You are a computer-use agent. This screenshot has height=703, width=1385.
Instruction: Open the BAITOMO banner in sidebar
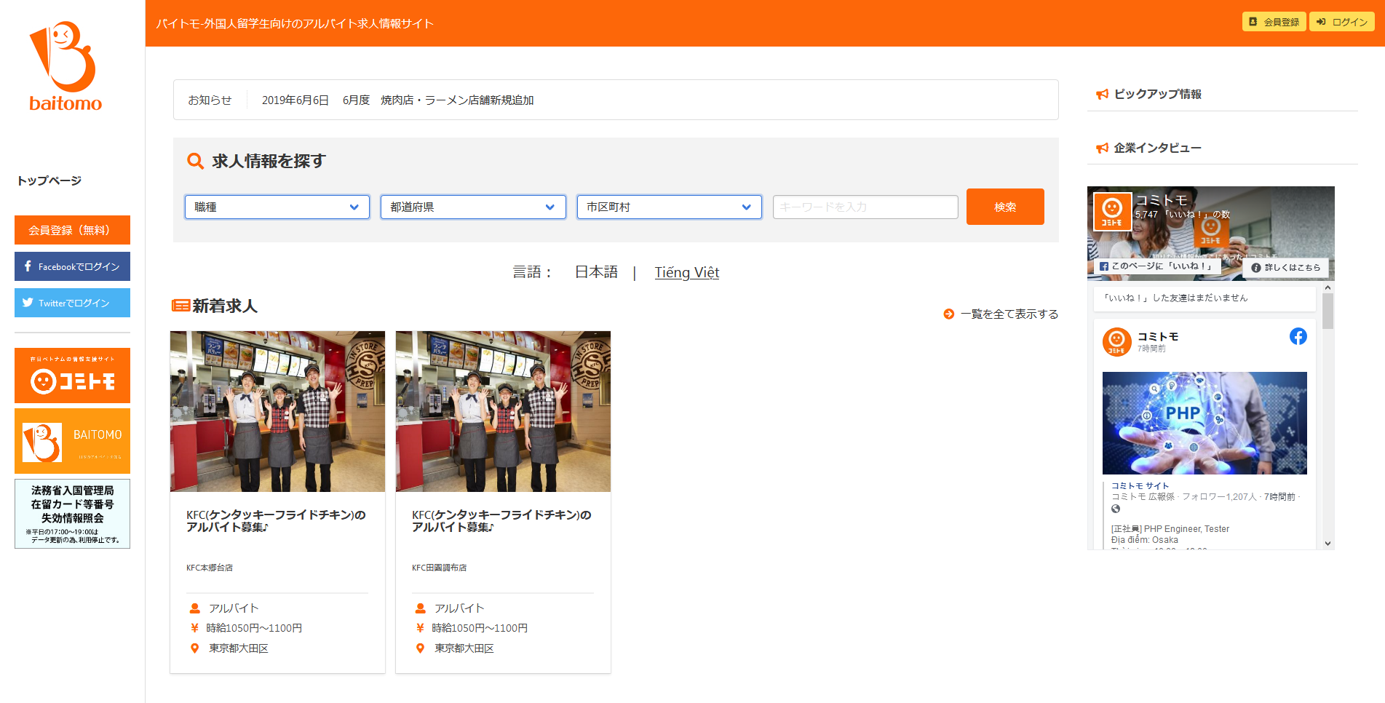click(72, 441)
